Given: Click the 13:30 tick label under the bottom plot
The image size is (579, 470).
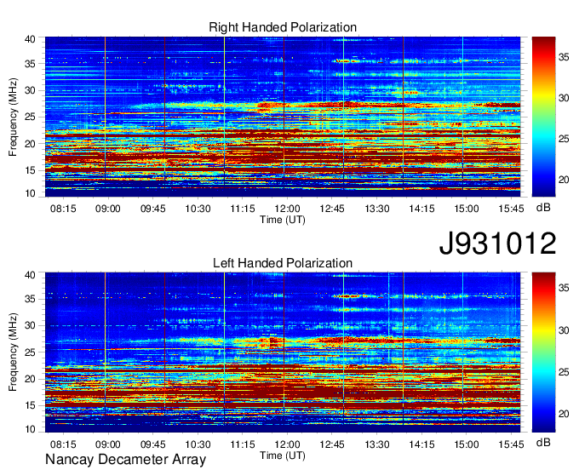Looking at the screenshot, I should (x=376, y=444).
